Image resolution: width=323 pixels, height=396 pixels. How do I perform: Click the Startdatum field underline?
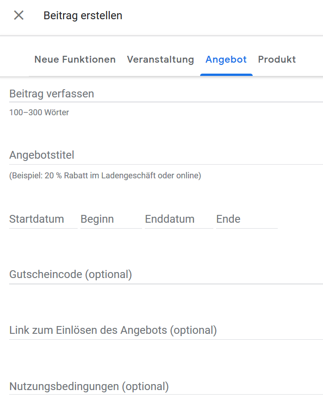pyautogui.click(x=42, y=227)
